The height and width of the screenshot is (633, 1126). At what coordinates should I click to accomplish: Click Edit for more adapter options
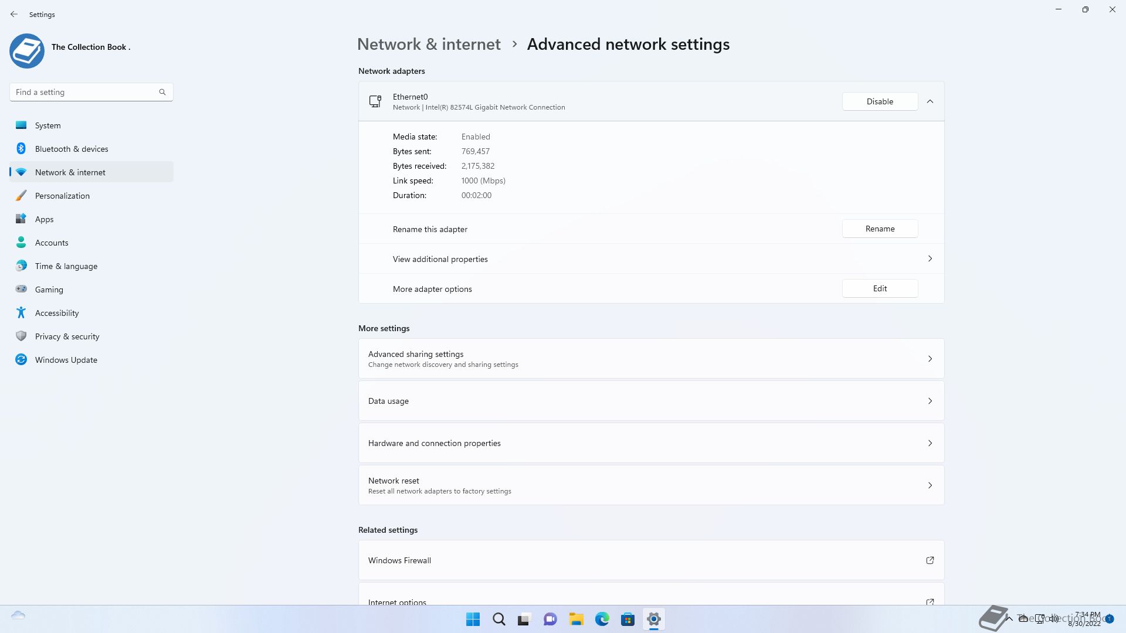click(880, 288)
